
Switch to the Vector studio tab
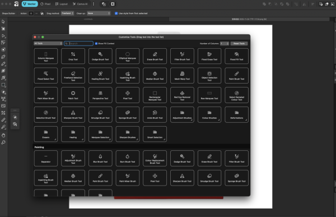(x=30, y=4)
